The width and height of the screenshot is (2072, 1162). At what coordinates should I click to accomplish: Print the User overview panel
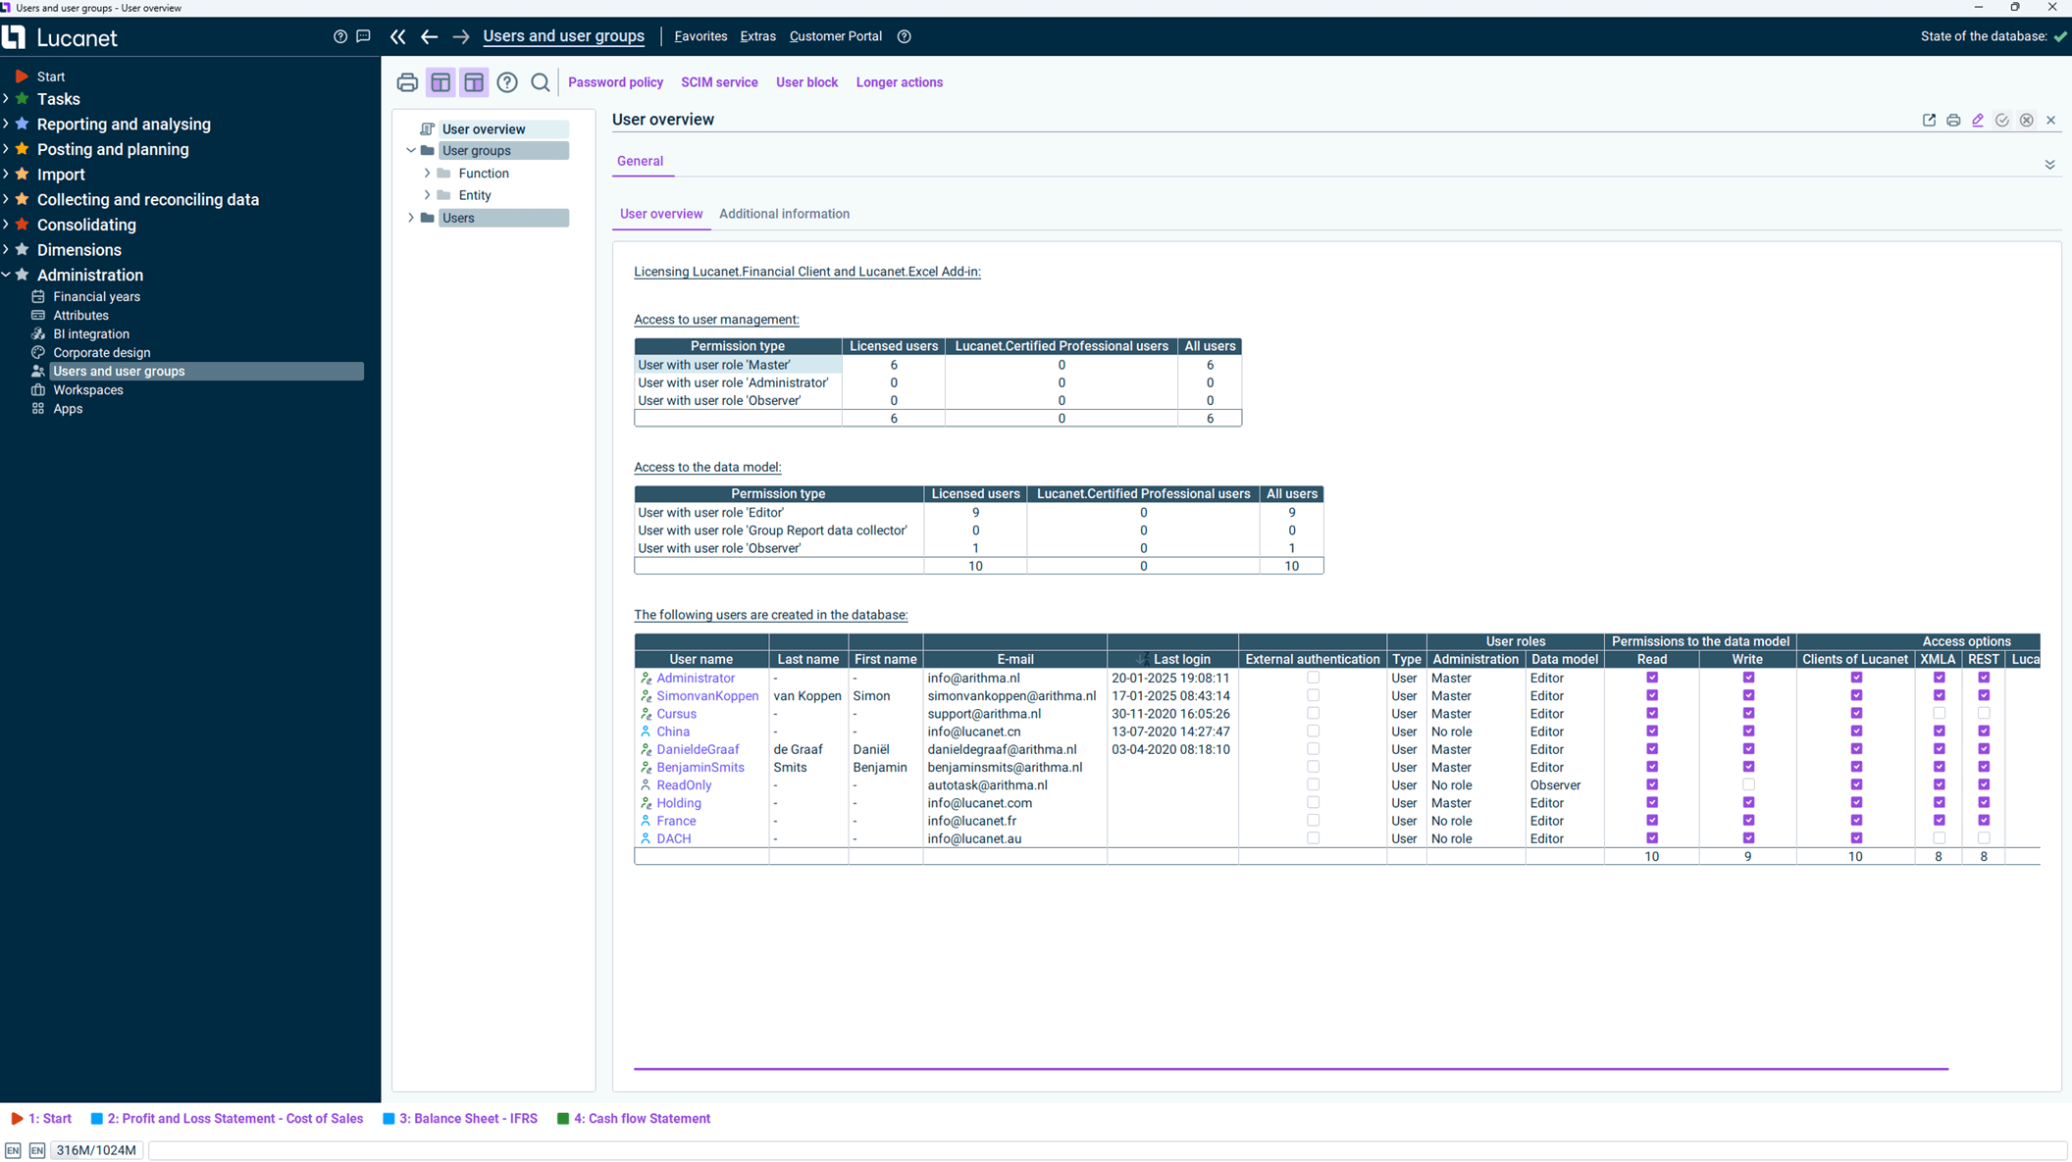coord(1953,120)
